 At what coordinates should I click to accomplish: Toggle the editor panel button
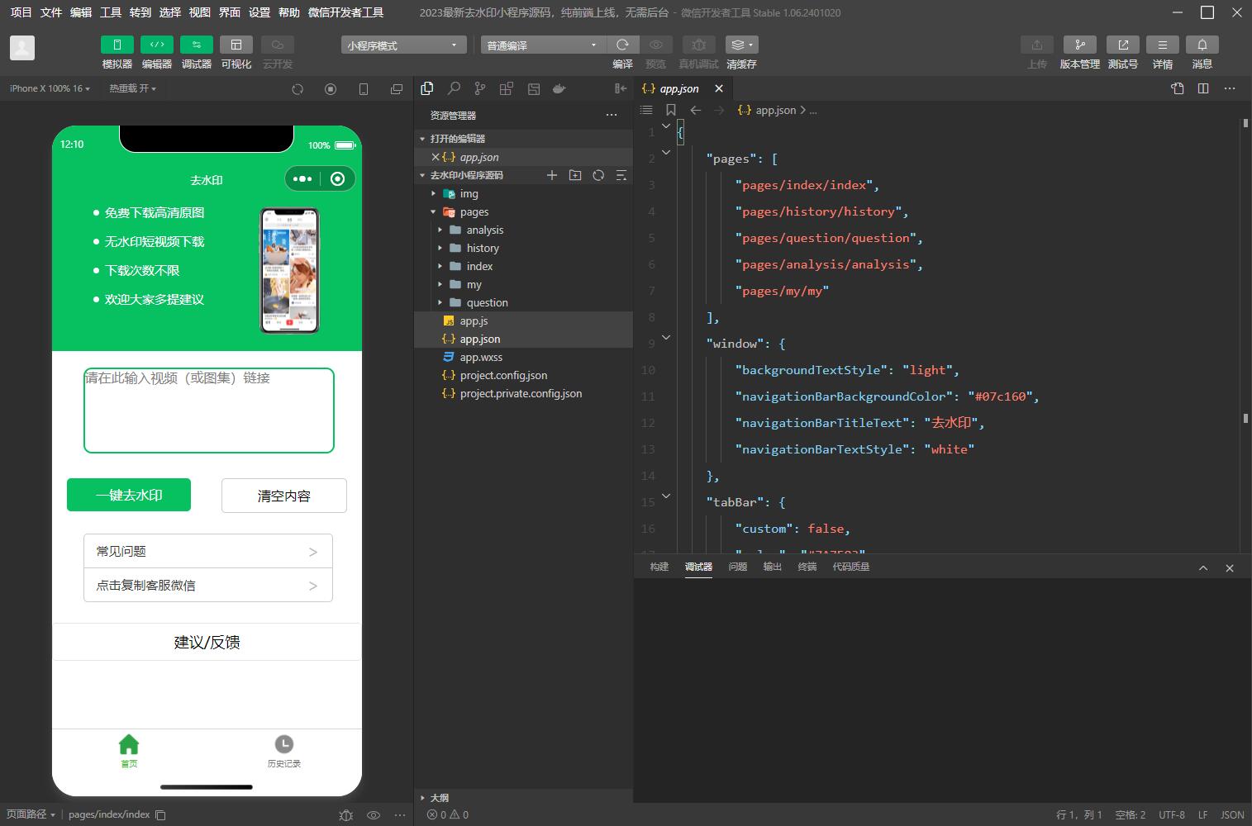pyautogui.click(x=157, y=45)
